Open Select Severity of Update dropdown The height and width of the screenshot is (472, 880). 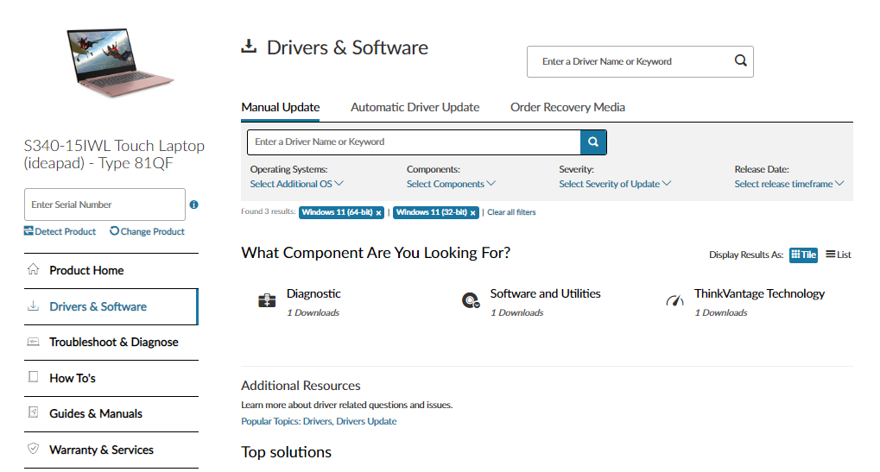pos(615,184)
